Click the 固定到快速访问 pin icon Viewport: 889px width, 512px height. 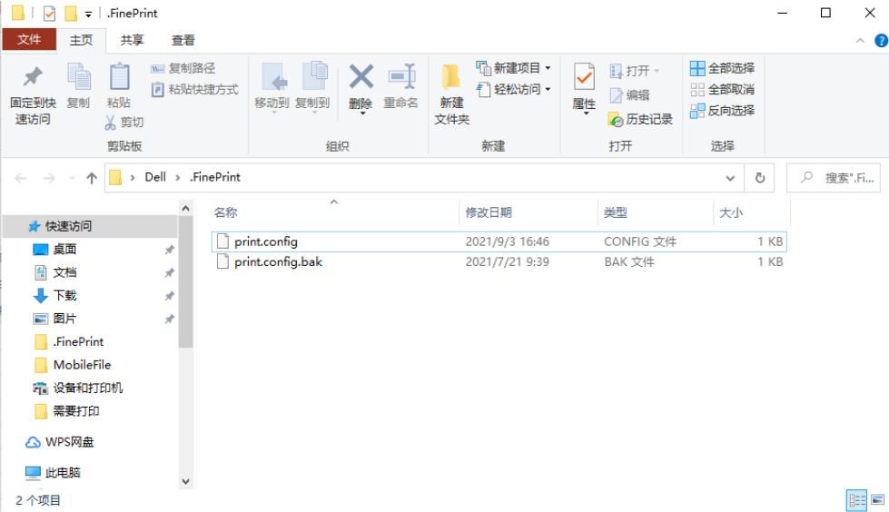click(33, 77)
